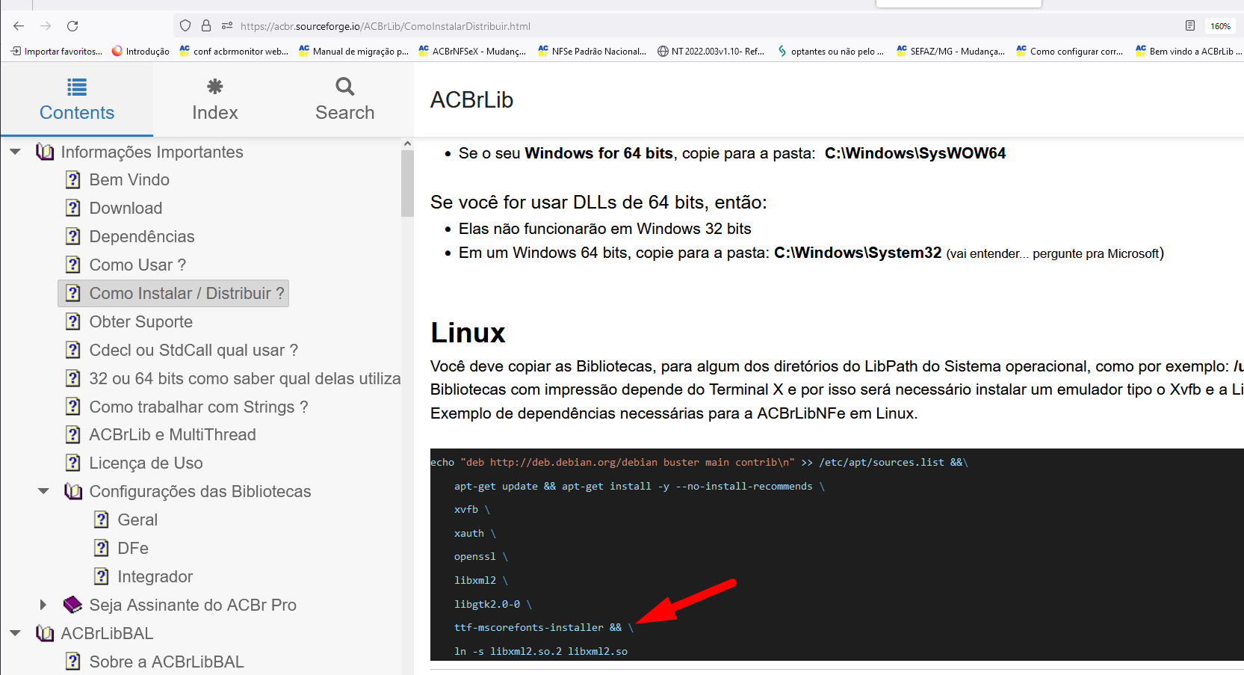The width and height of the screenshot is (1244, 675).
Task: Open the Integrador configuration topic
Action: [x=143, y=577]
